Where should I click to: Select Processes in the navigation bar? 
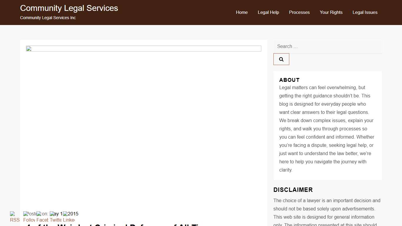coord(299,12)
